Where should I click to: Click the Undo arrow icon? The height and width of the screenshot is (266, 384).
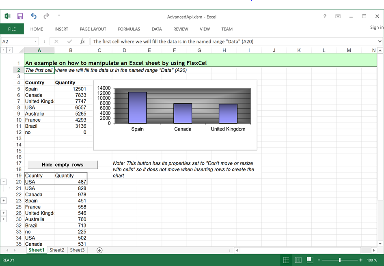click(x=33, y=16)
